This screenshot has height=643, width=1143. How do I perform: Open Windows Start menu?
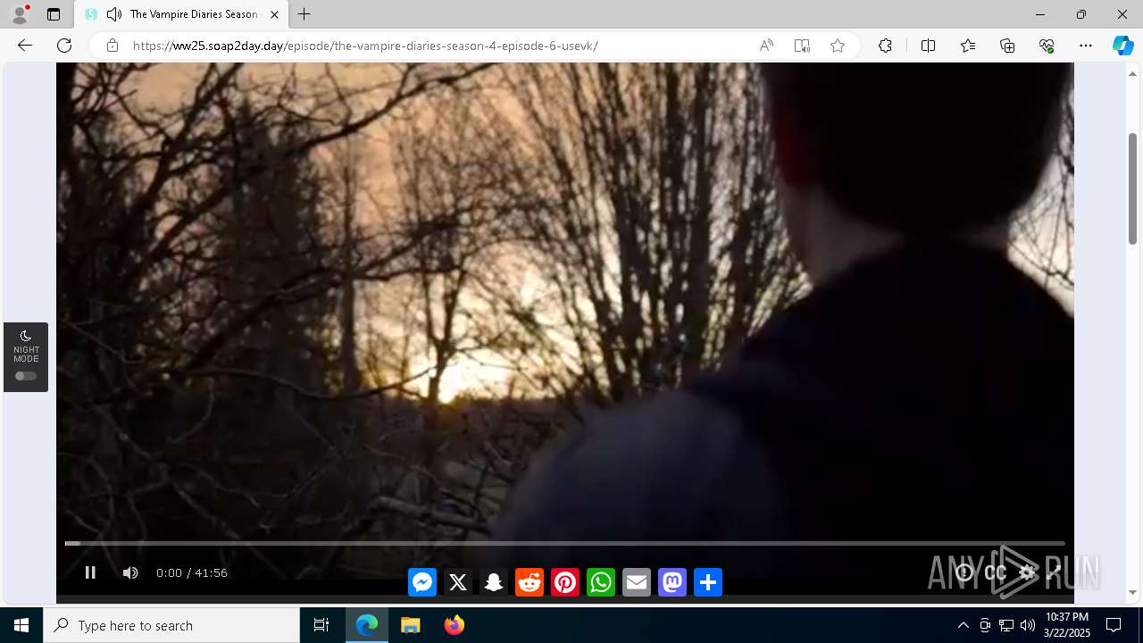coord(21,625)
